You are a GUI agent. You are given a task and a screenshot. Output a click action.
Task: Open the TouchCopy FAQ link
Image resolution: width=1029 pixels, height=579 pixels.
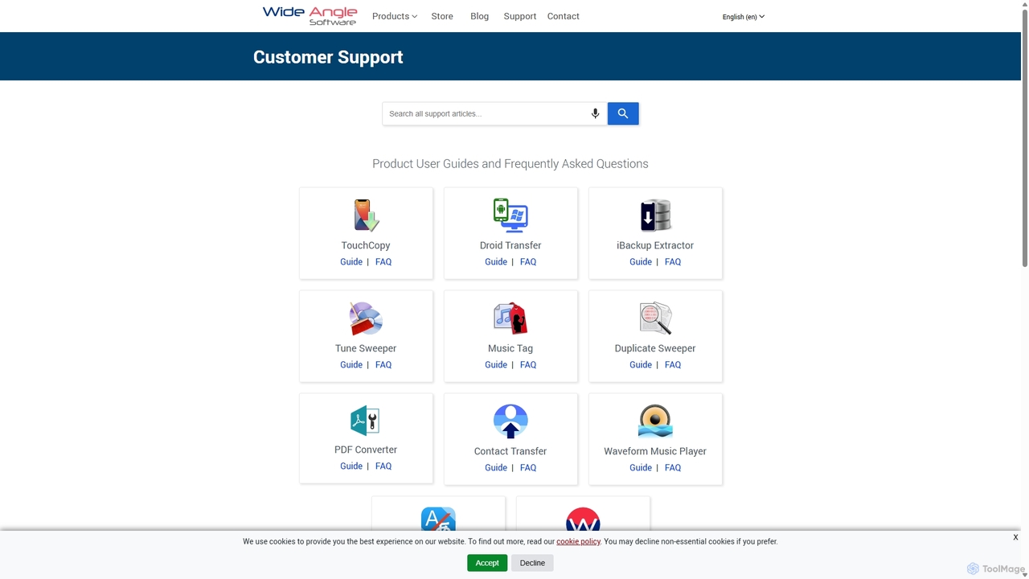tap(383, 261)
